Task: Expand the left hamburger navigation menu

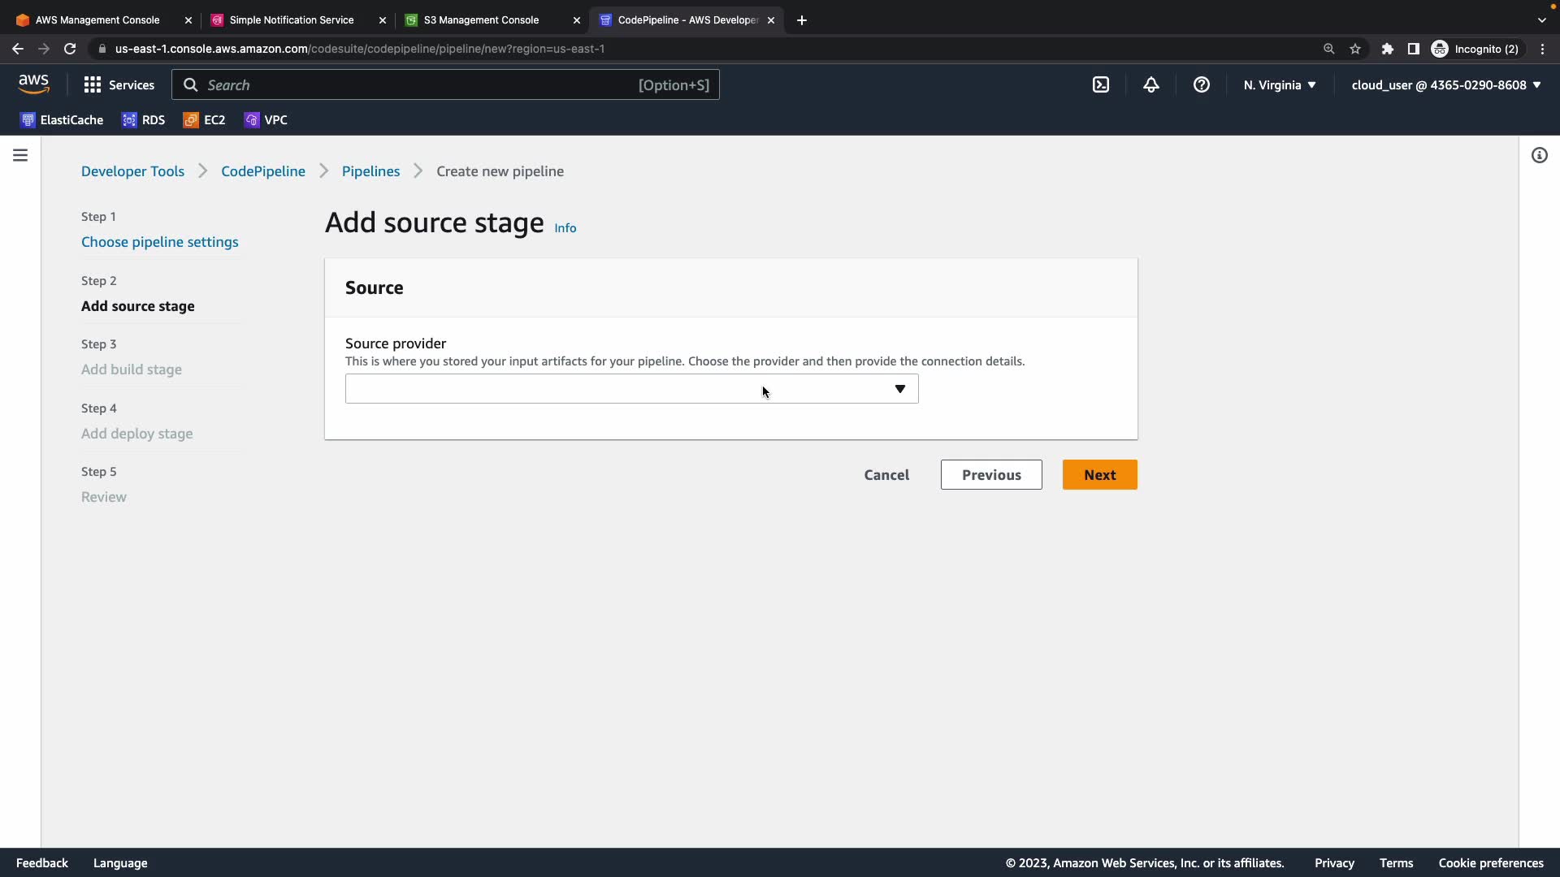Action: tap(20, 155)
